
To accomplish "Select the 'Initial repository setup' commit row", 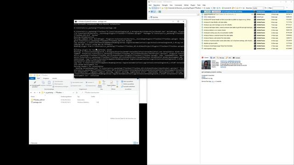I will (247, 49).
